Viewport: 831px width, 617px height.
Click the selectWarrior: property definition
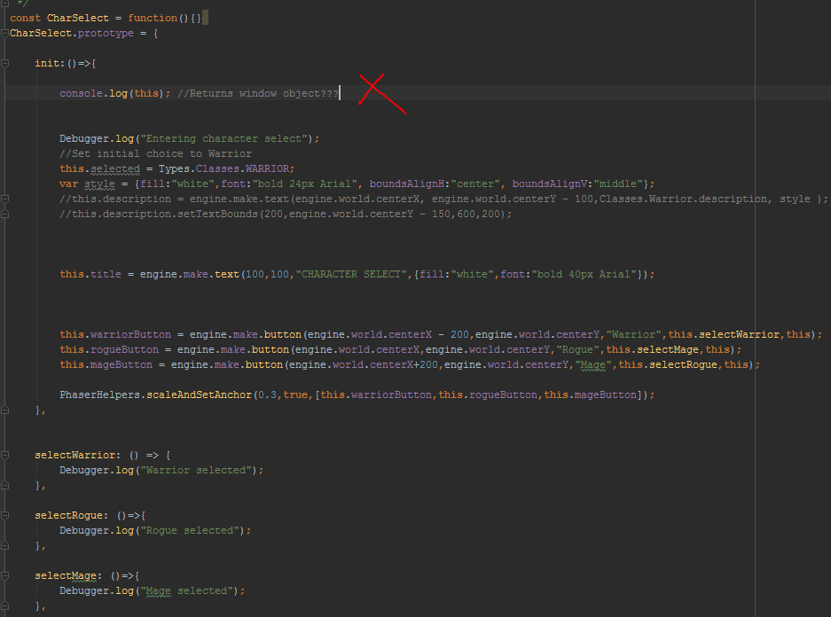pos(77,456)
